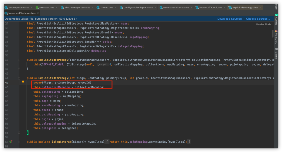
Task: Click the 'containsKey' call on line 55
Action: 158,142
